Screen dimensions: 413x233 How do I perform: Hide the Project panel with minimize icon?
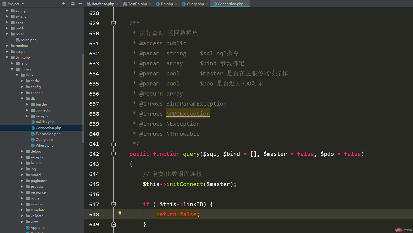tap(80, 4)
